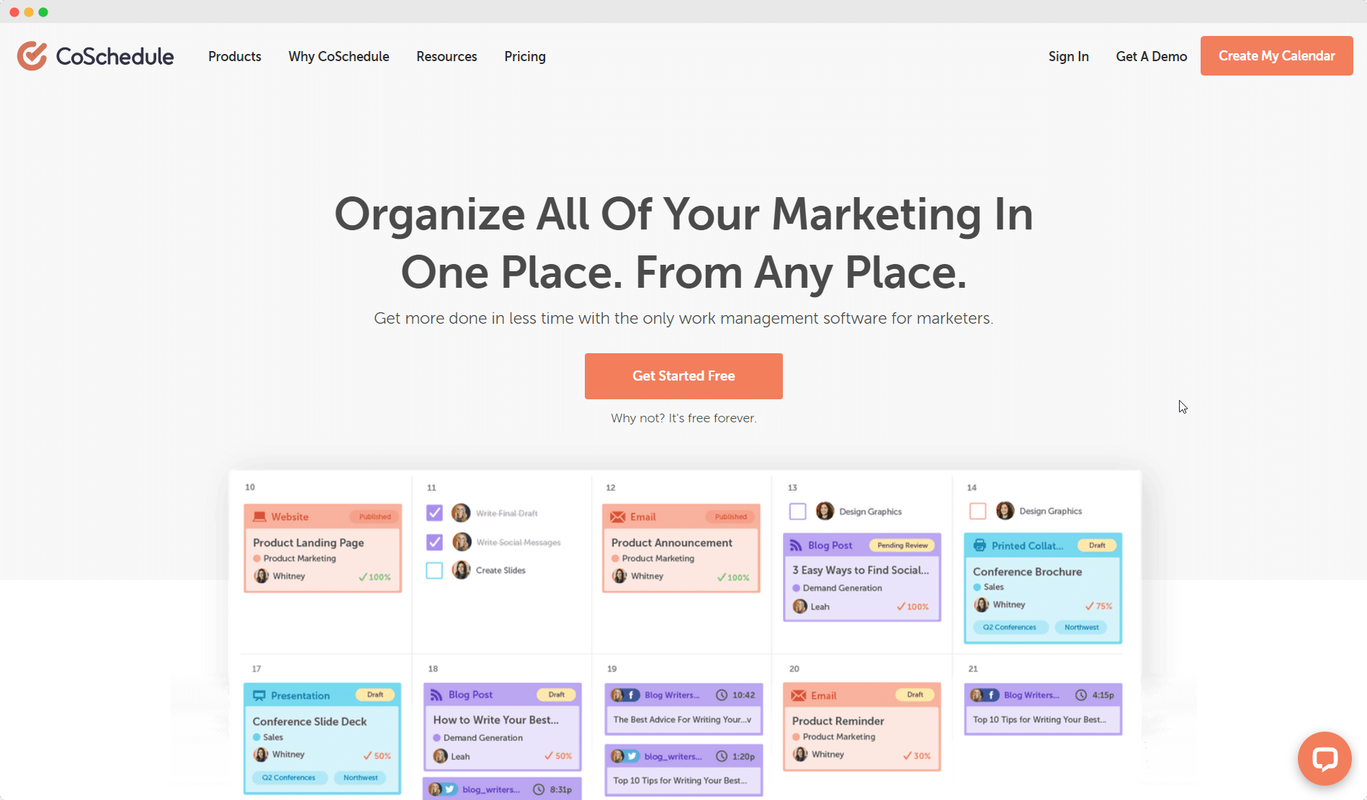Click the Northwest tag on Conference Slide Deck
Image resolution: width=1367 pixels, height=800 pixels.
361,778
